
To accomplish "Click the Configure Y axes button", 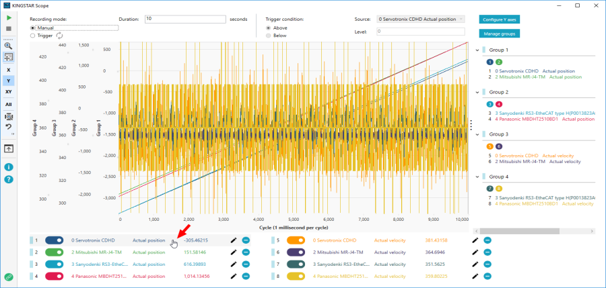I will (500, 19).
